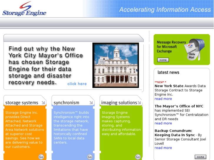
Task: Click 'Backup Conundrum: Keeping Data In Sync' headline
Action: click(x=175, y=133)
